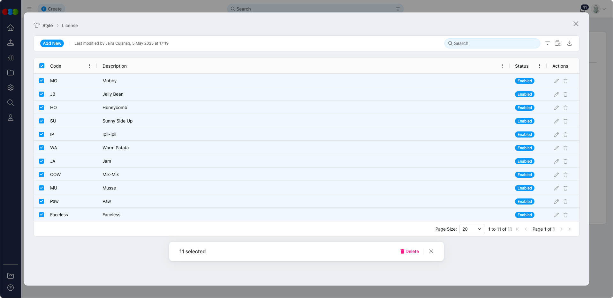The image size is (613, 298).
Task: Navigate to Style in the breadcrumb
Action: pos(48,26)
